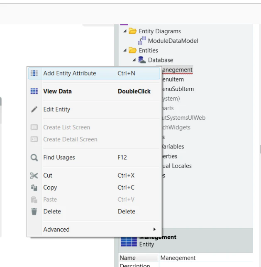Select the Manegement entity in tree
This screenshot has height=267, width=261.
click(177, 70)
